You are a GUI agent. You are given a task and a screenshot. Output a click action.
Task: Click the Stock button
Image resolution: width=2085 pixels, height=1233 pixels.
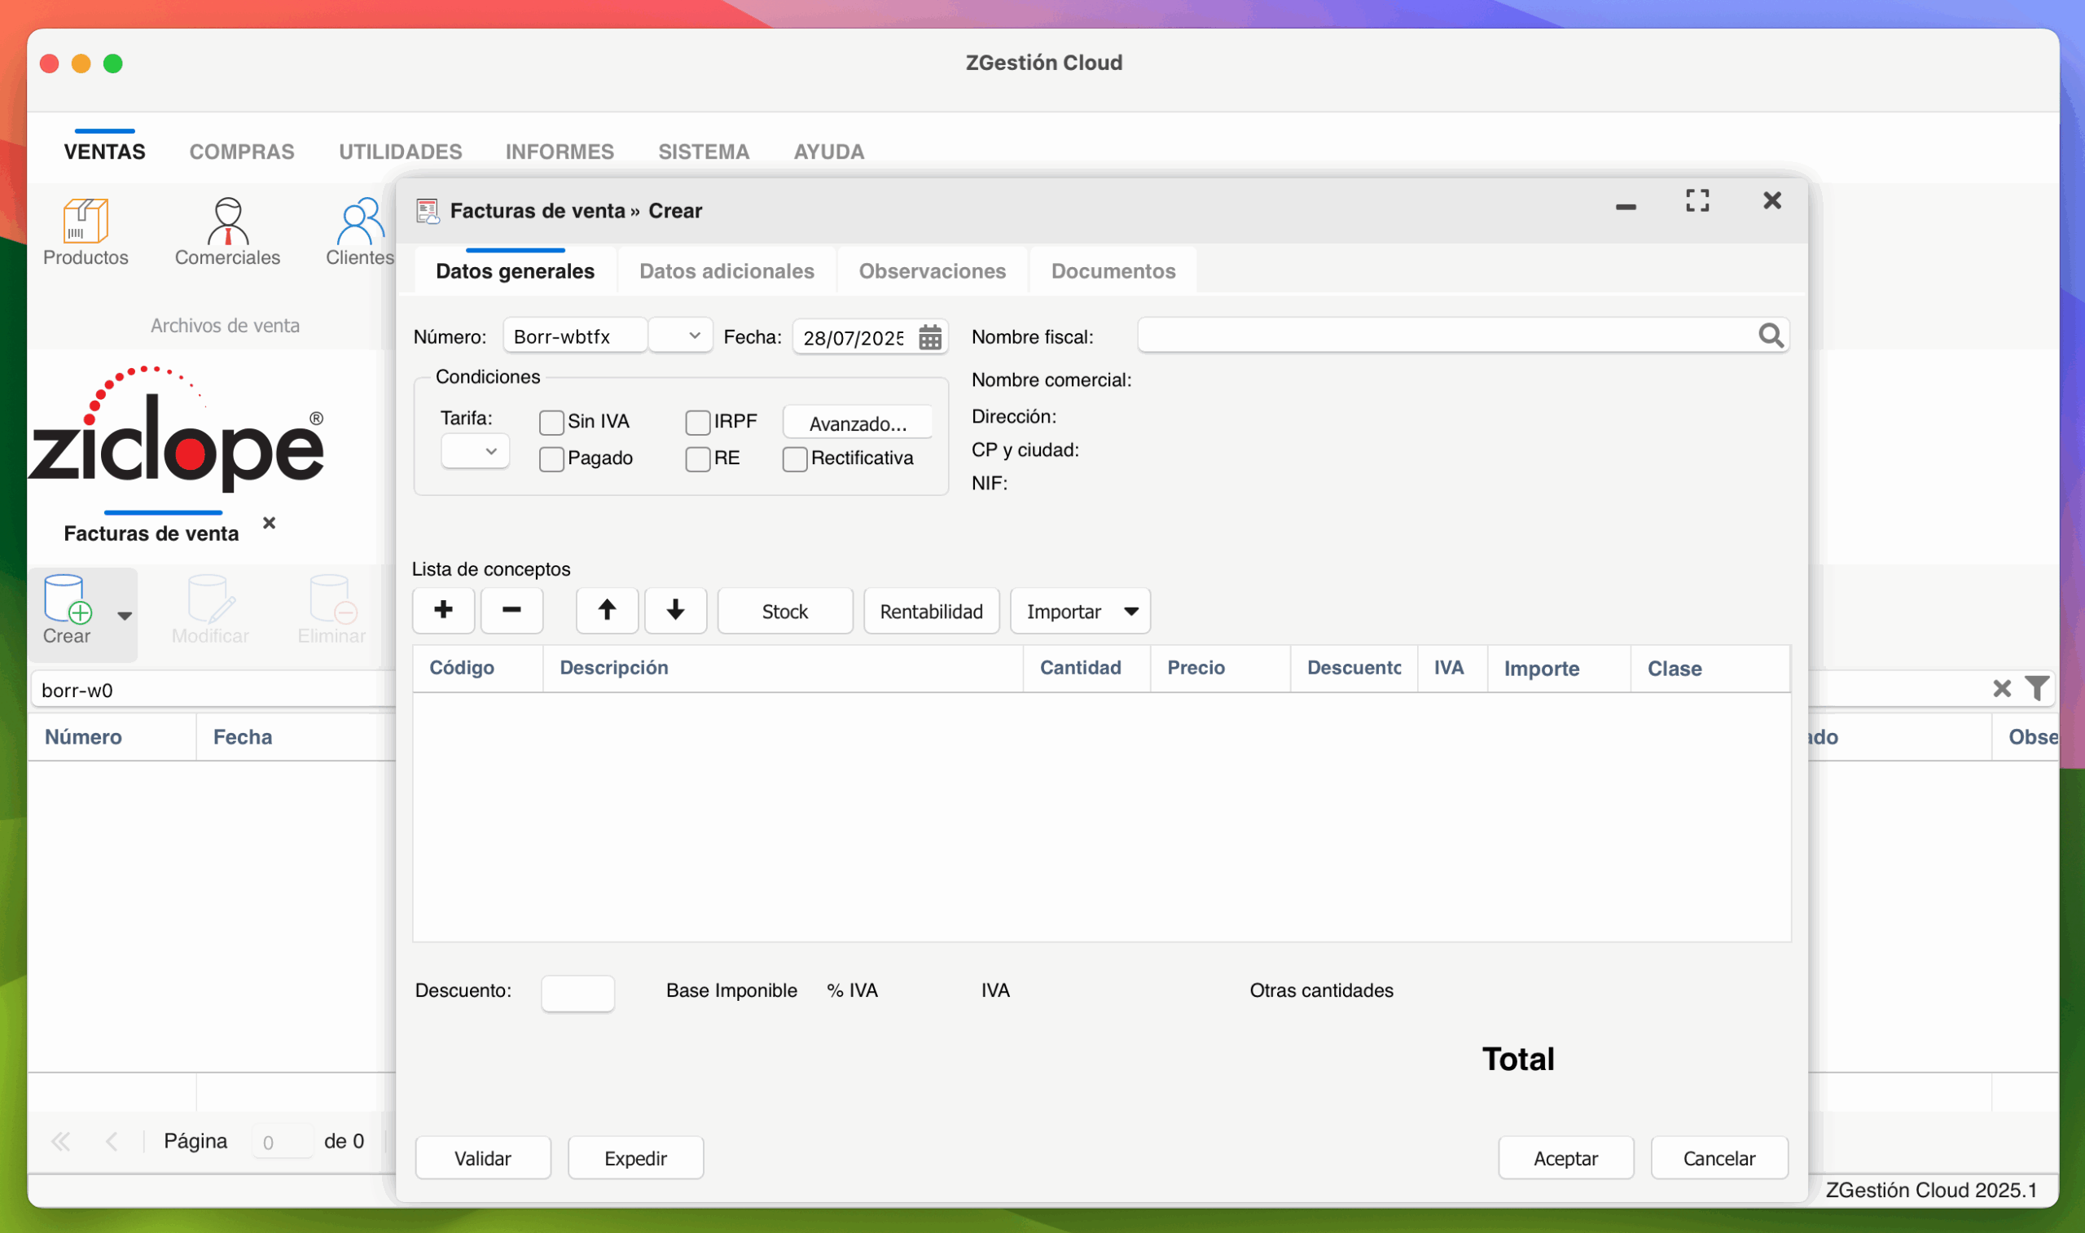coord(785,611)
